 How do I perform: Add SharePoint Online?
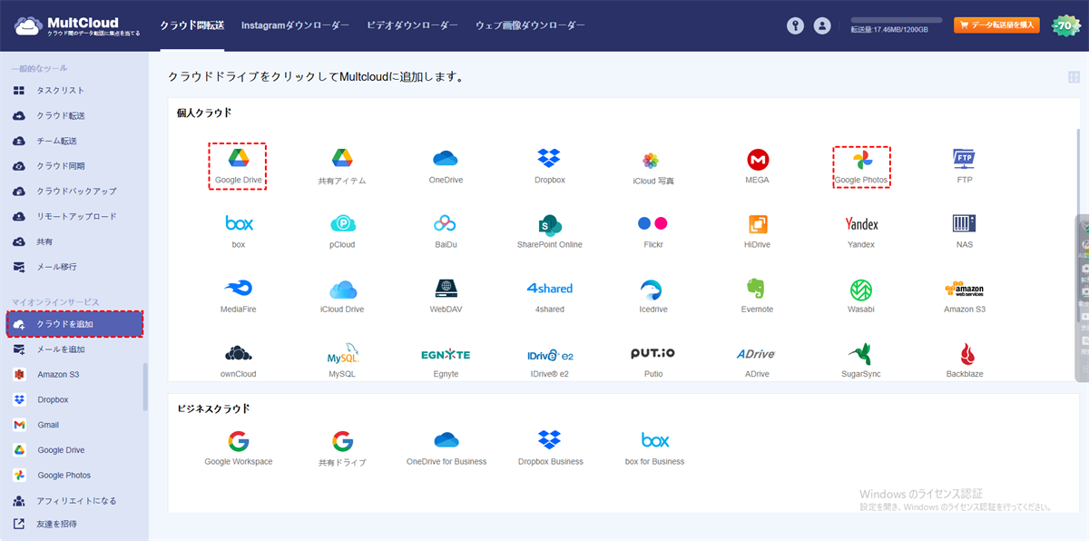550,231
